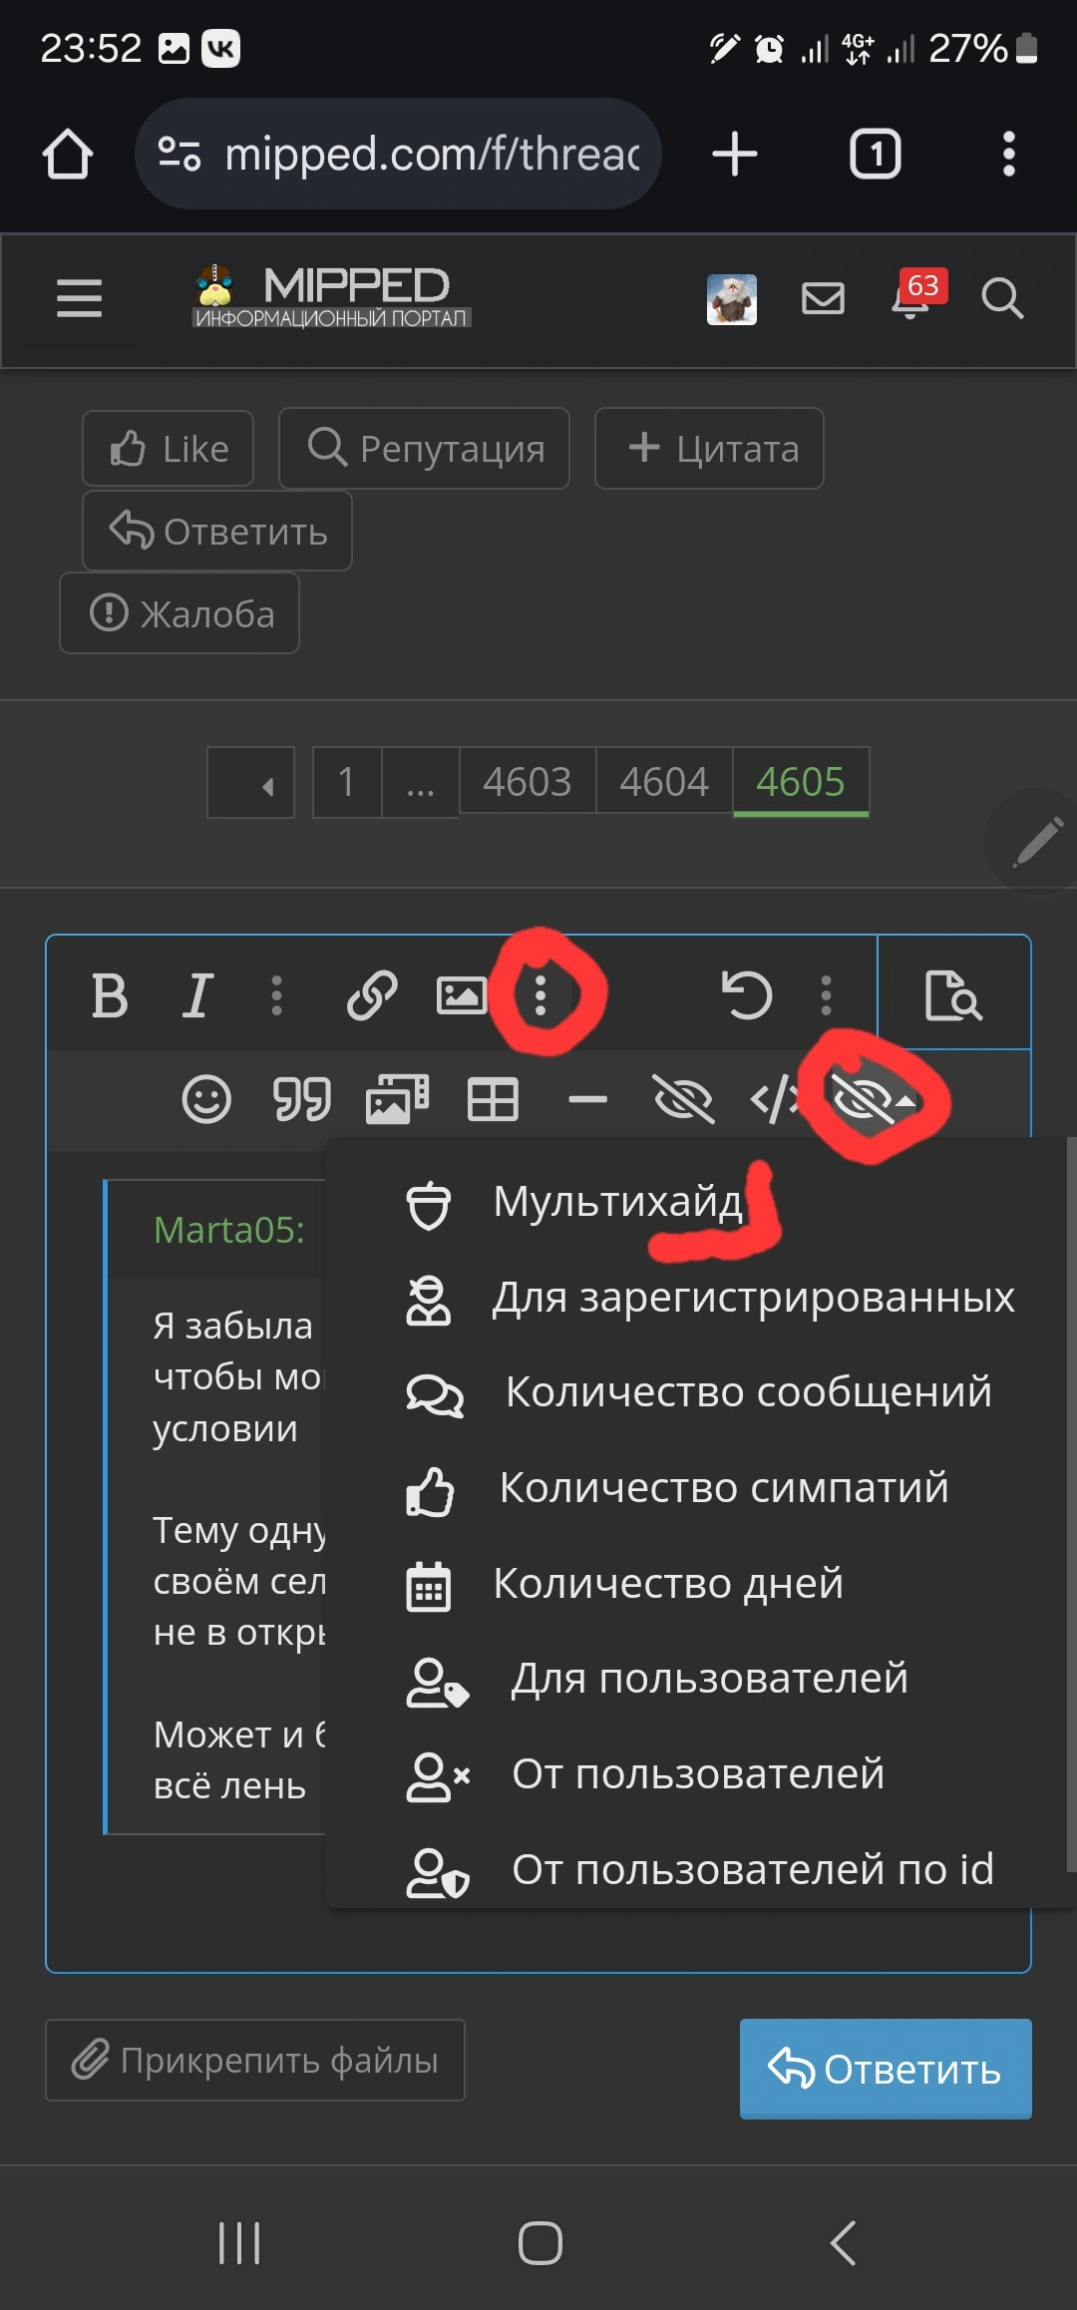This screenshot has width=1077, height=2310.
Task: Insert an image
Action: coord(462,995)
